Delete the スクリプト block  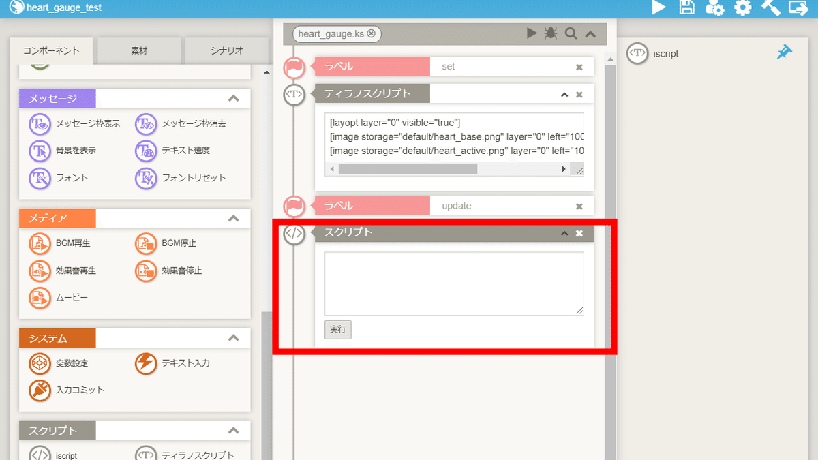pos(579,234)
